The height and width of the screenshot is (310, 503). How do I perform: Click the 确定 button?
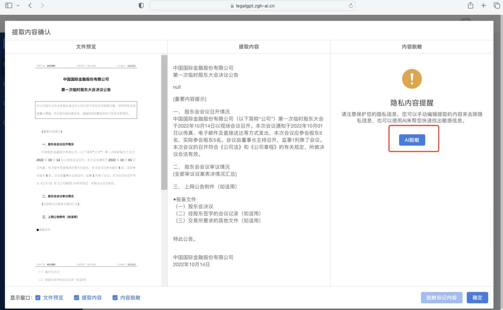click(477, 298)
